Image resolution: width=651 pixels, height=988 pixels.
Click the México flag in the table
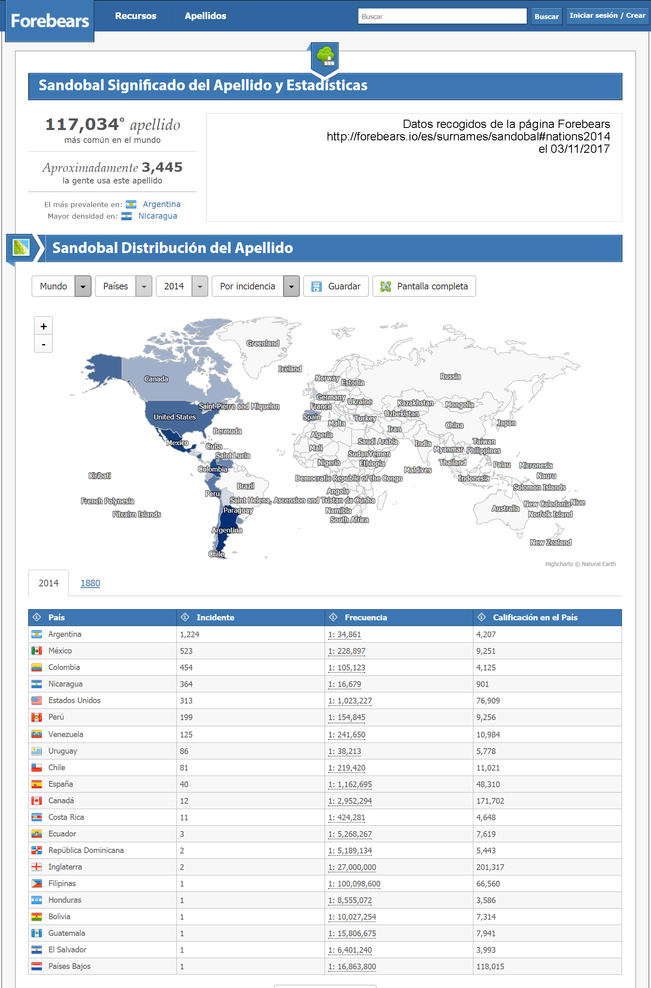point(37,651)
